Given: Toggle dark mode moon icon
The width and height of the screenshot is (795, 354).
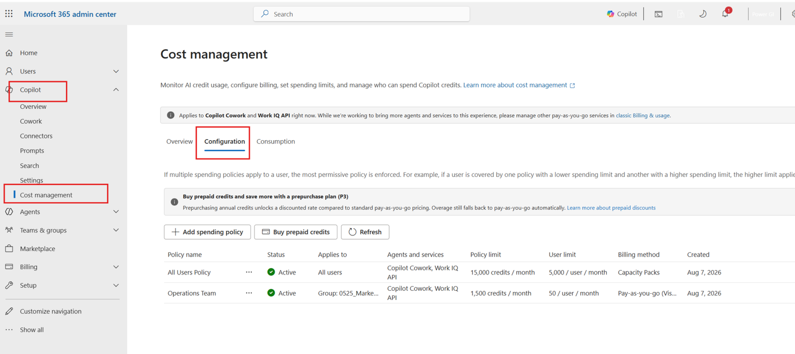Looking at the screenshot, I should 703,14.
